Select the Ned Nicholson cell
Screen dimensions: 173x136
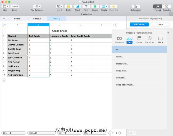pyautogui.click(x=17, y=75)
